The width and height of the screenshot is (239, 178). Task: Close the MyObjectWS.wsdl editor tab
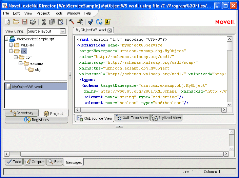coord(109,31)
